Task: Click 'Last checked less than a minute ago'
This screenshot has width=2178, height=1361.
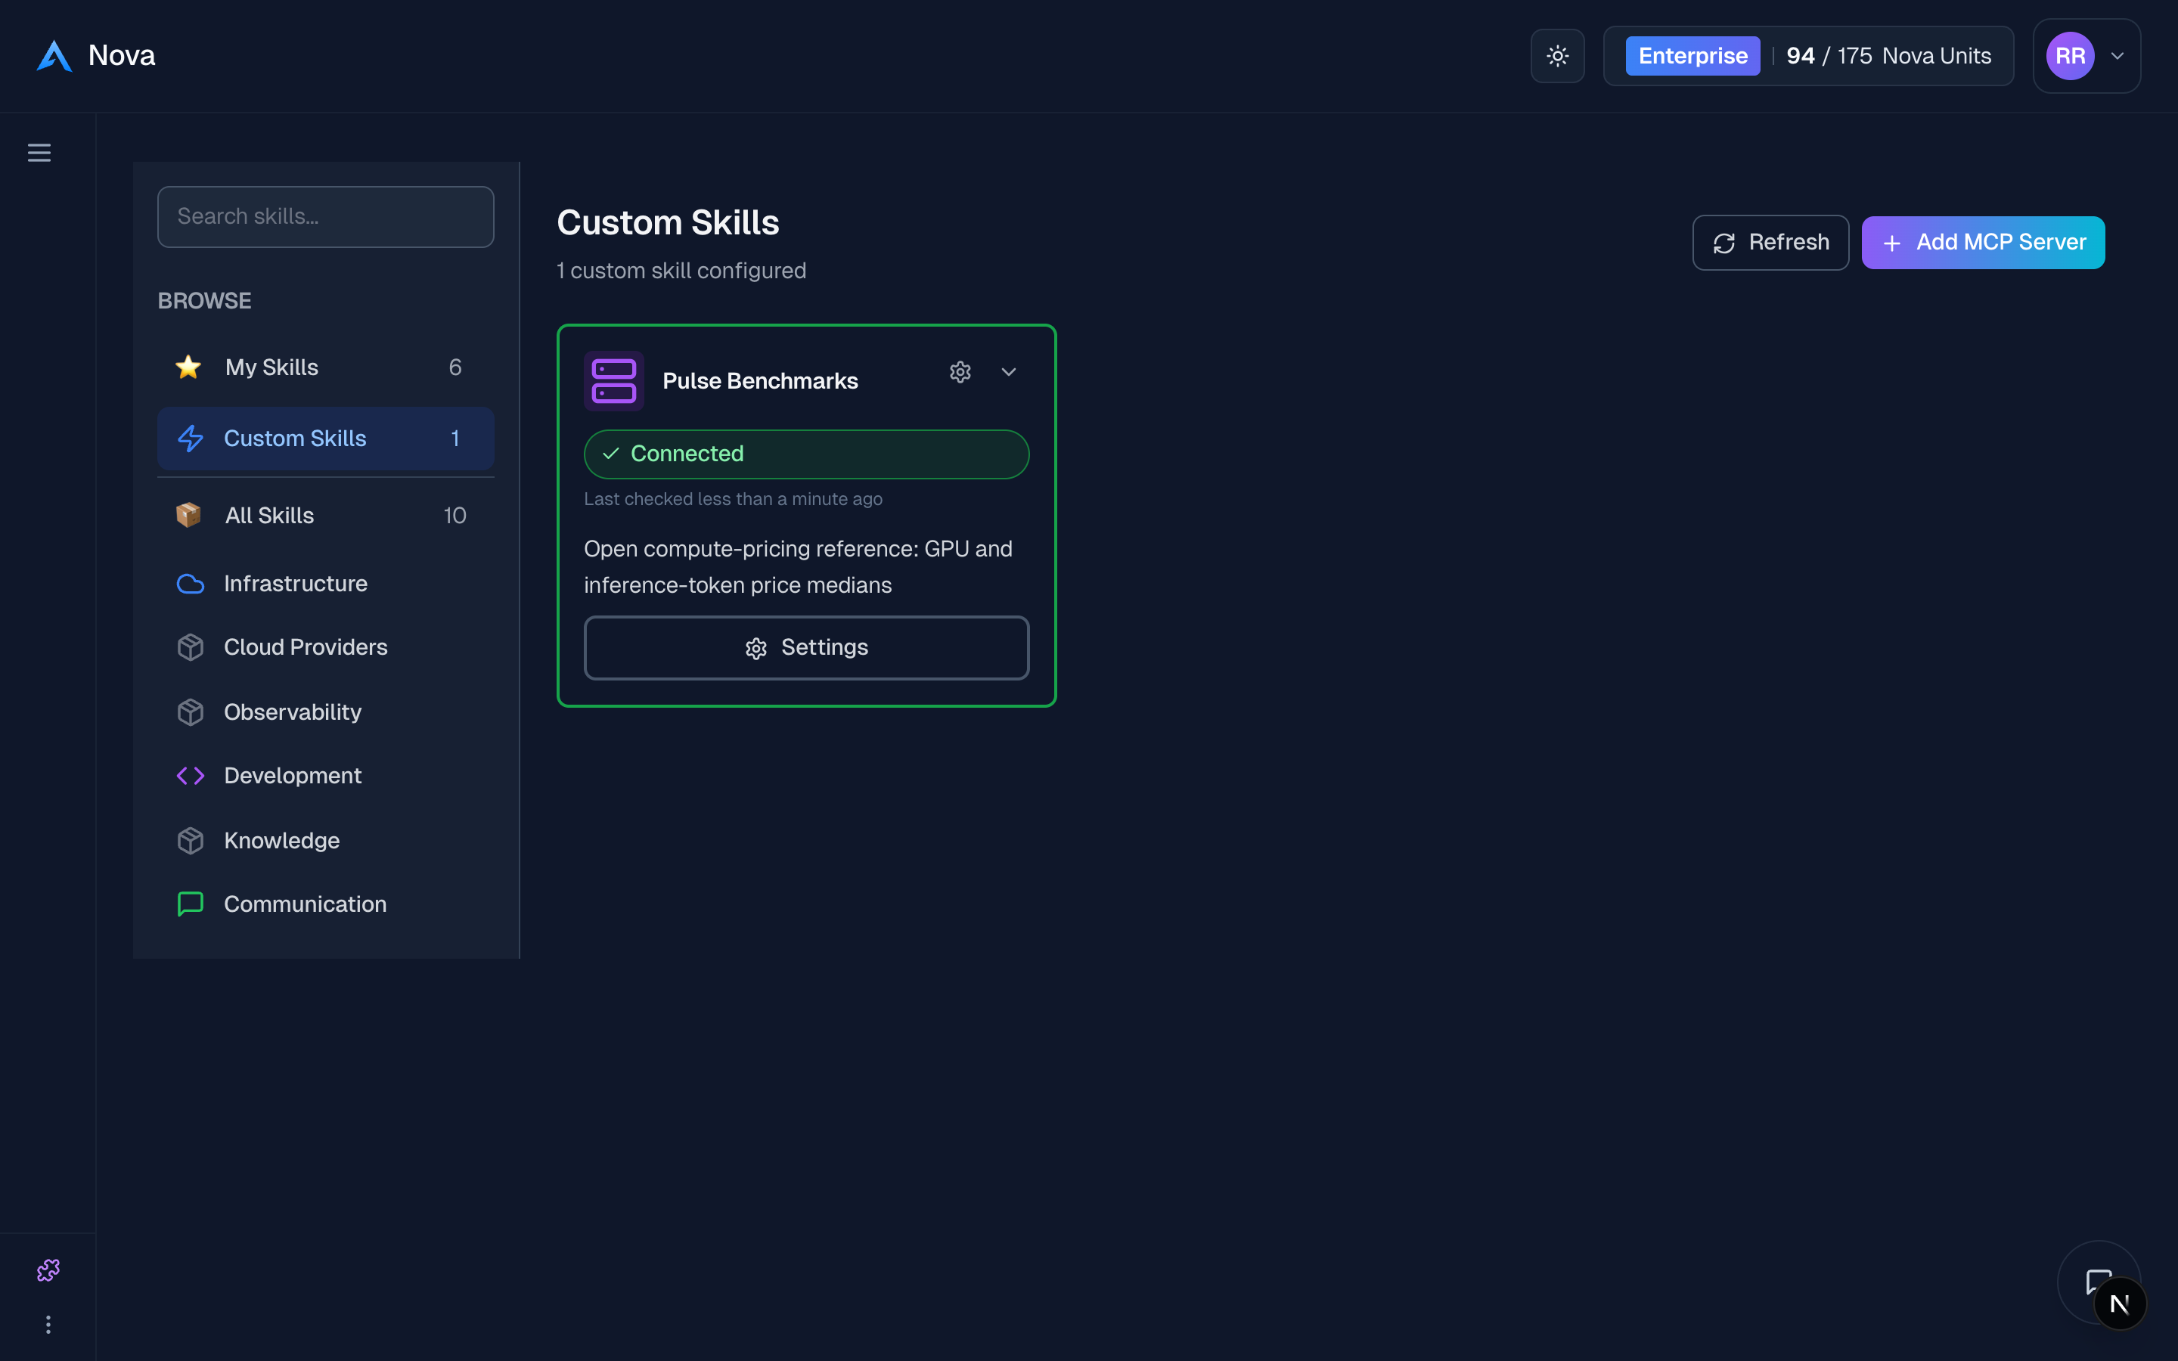Action: pos(734,500)
